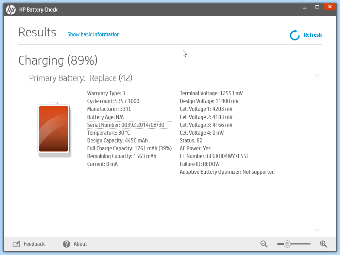Open the About label
340x255 pixels.
80,244
